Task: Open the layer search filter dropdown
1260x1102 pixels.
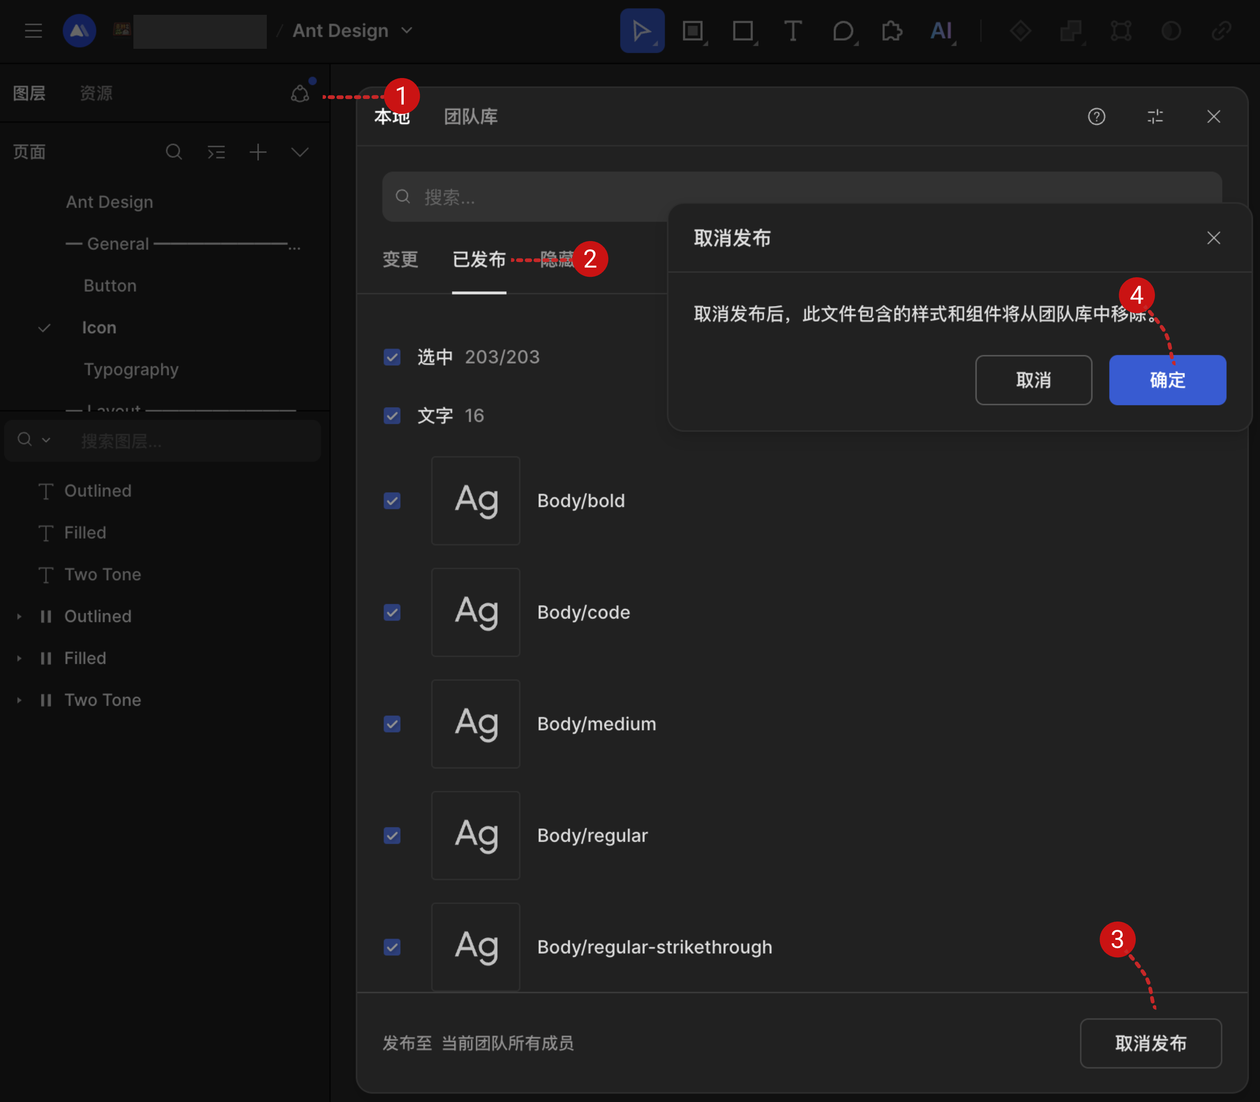Action: (x=46, y=440)
